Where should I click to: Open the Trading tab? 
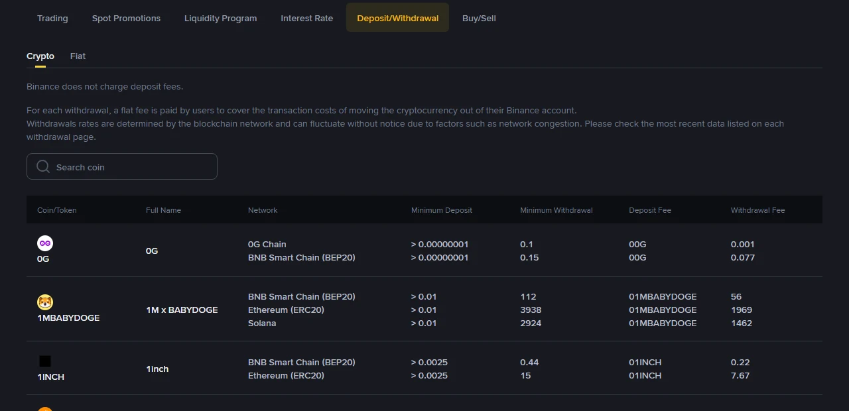(52, 18)
